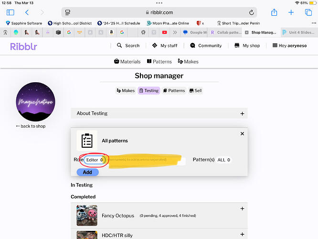Close the All patterns panel
318x239 pixels.
(242, 134)
